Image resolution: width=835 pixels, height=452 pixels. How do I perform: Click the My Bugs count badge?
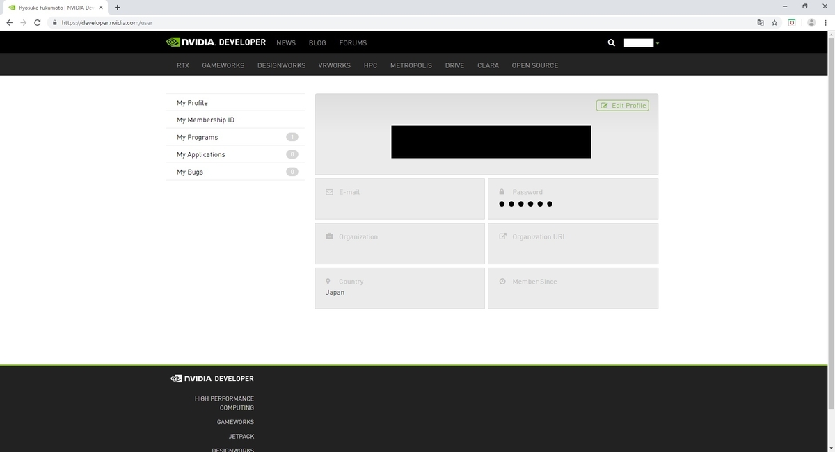(x=292, y=172)
